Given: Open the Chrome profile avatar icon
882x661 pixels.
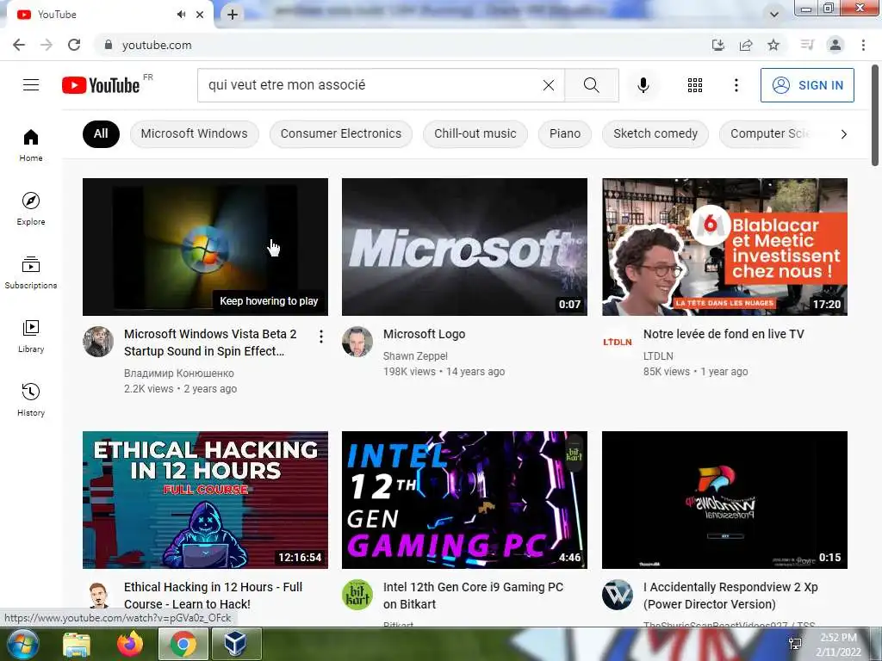Looking at the screenshot, I should click(x=835, y=45).
